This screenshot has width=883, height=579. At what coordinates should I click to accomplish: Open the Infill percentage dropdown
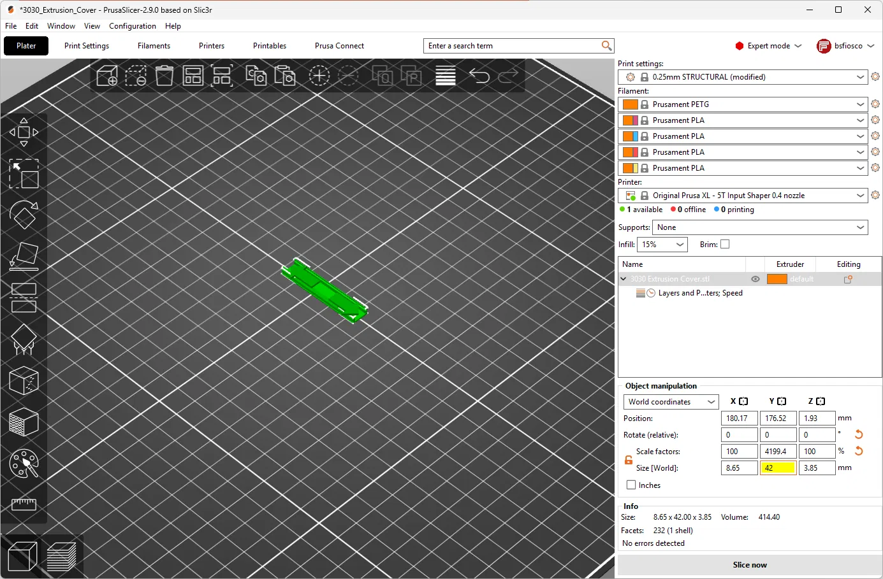coord(662,245)
